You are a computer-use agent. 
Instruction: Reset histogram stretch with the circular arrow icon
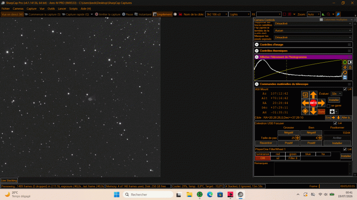coord(345,72)
